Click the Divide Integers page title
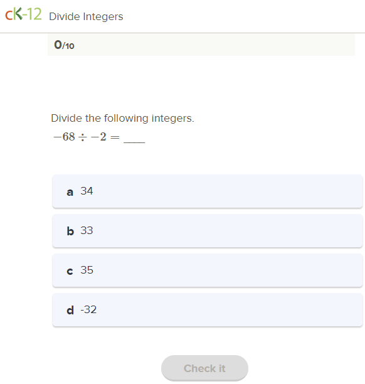The height and width of the screenshot is (384, 365). tap(86, 17)
